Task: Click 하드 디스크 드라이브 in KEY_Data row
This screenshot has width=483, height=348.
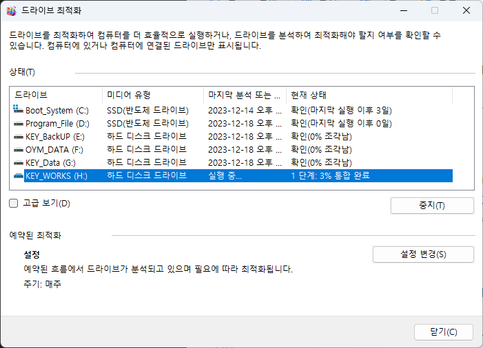Action: (x=147, y=162)
